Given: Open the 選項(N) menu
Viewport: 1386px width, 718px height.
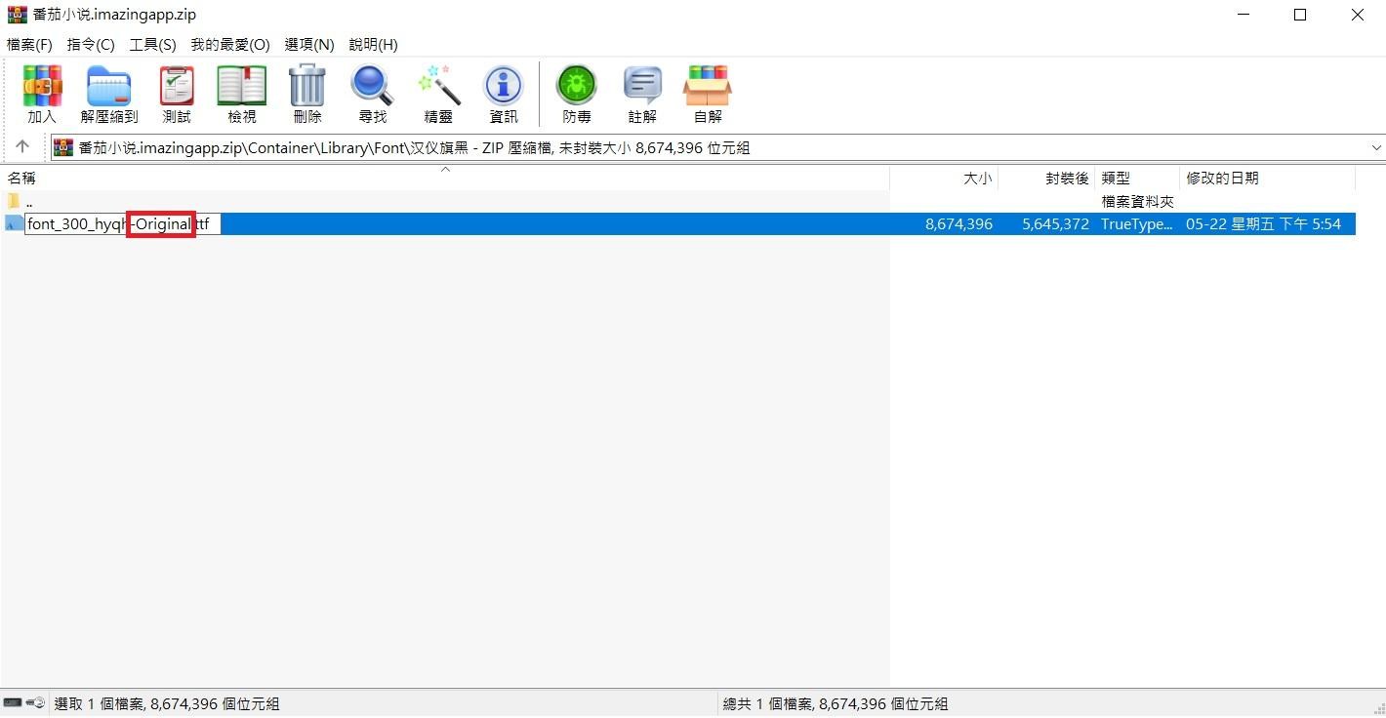Looking at the screenshot, I should tap(308, 44).
